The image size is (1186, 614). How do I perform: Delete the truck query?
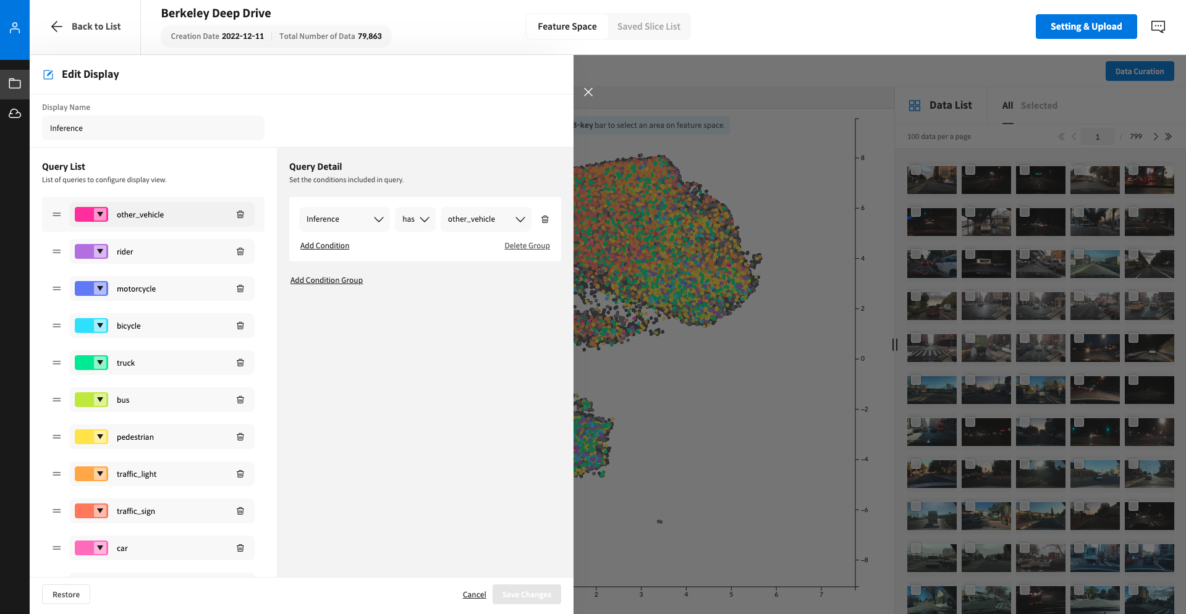240,363
